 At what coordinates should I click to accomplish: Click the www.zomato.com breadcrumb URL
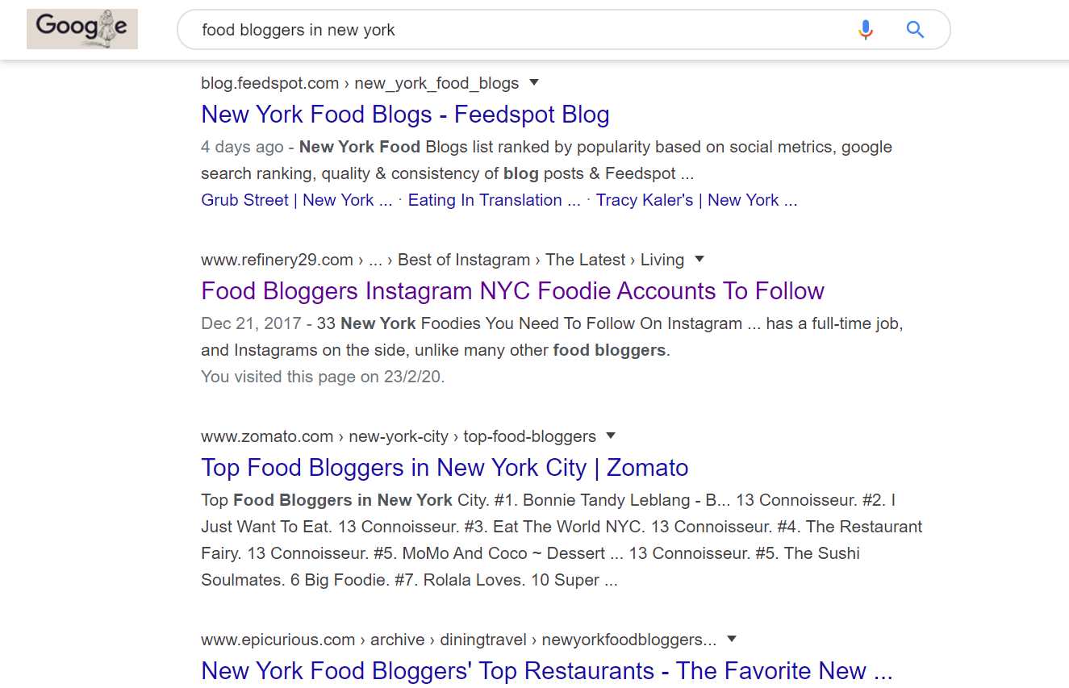point(267,436)
